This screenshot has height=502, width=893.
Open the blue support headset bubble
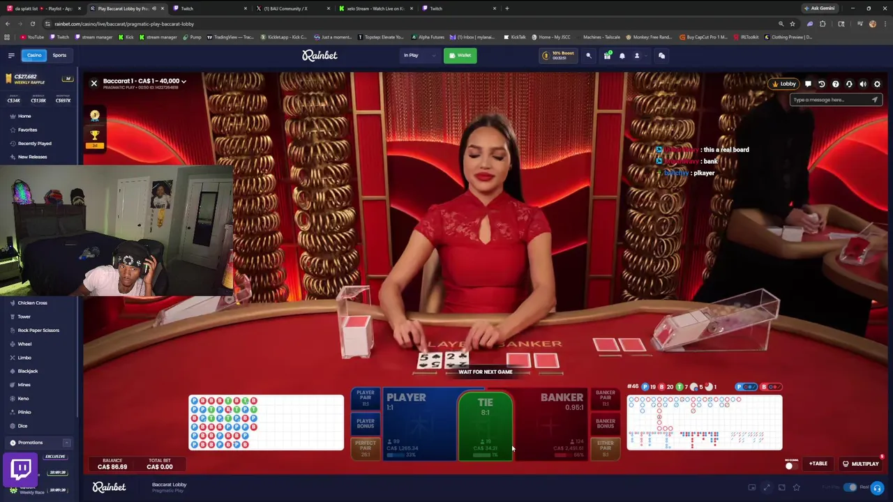coord(877,488)
